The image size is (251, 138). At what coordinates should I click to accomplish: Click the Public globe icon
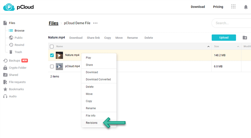click(x=11, y=38)
